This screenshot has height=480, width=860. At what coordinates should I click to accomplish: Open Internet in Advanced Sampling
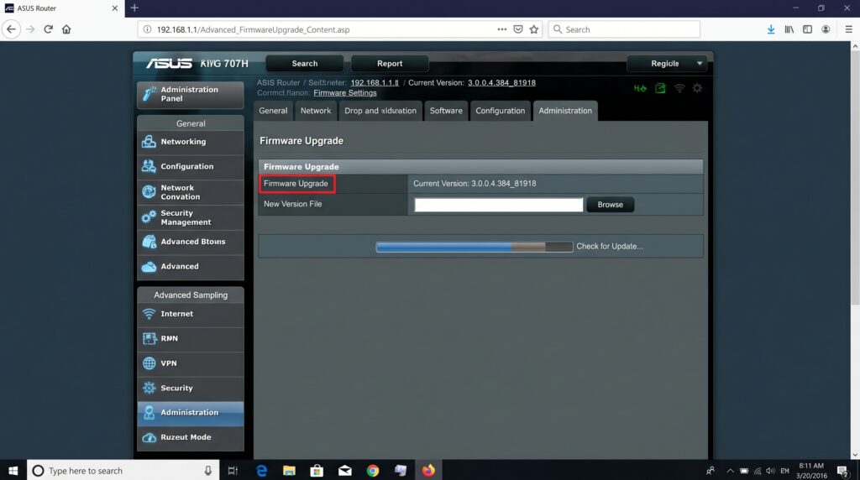pyautogui.click(x=191, y=314)
